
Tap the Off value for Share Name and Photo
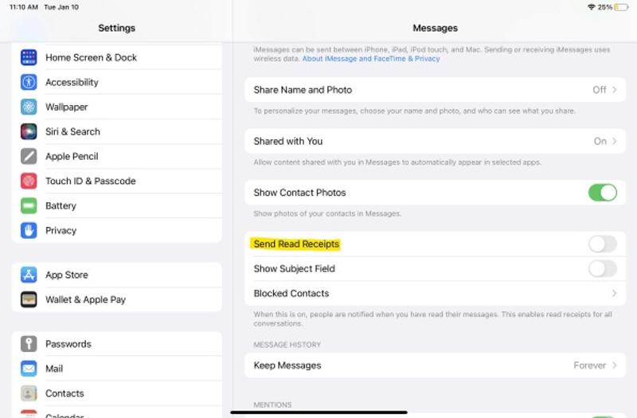pos(600,90)
